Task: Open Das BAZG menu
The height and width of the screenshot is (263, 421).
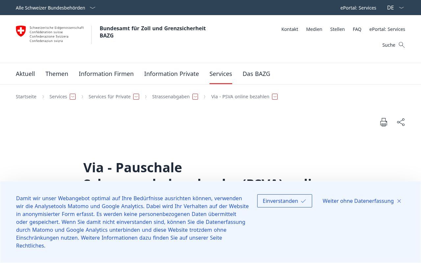Action: click(x=256, y=74)
